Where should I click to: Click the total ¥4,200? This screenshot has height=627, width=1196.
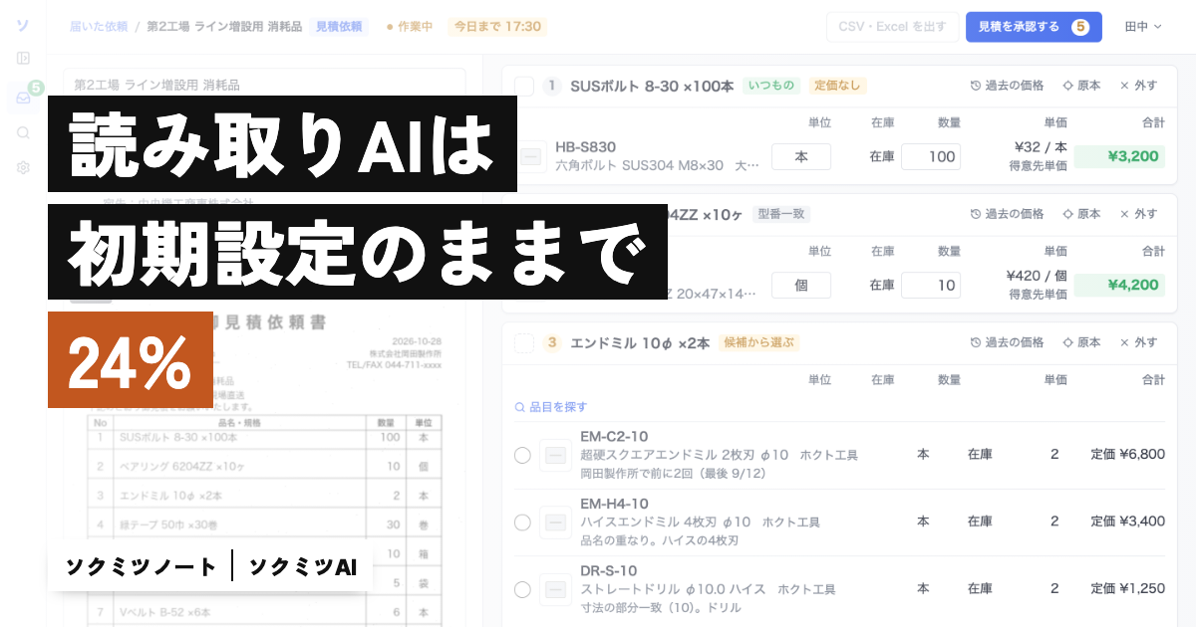(1119, 285)
